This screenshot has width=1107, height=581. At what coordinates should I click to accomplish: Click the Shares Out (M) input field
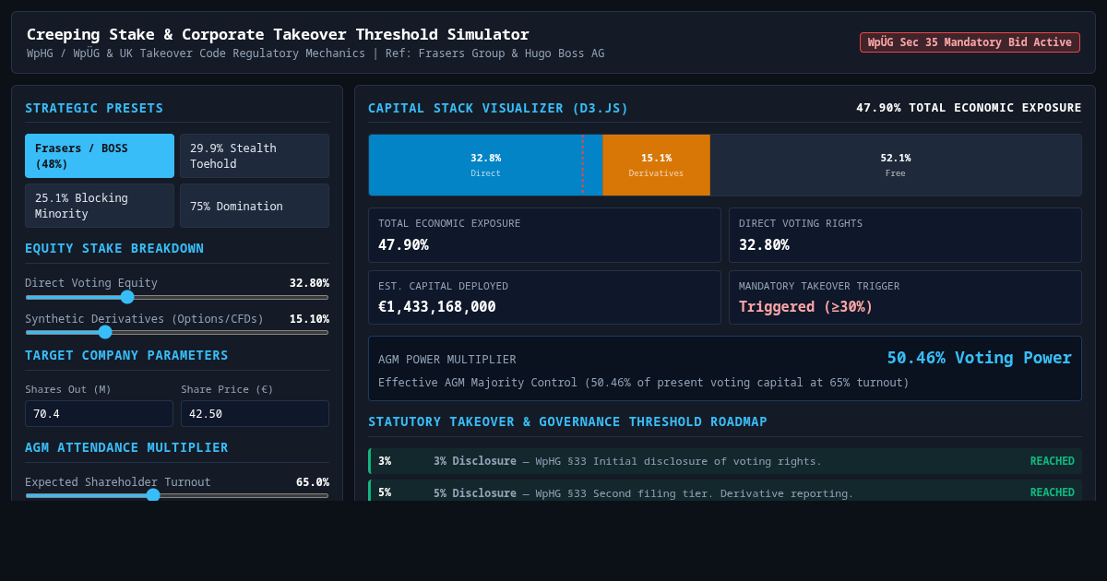point(99,414)
